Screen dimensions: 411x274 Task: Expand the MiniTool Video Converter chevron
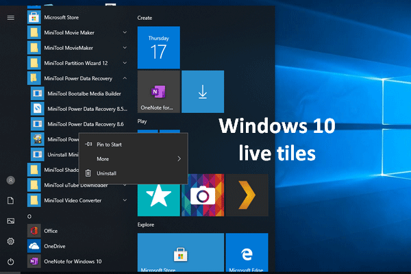pos(125,200)
